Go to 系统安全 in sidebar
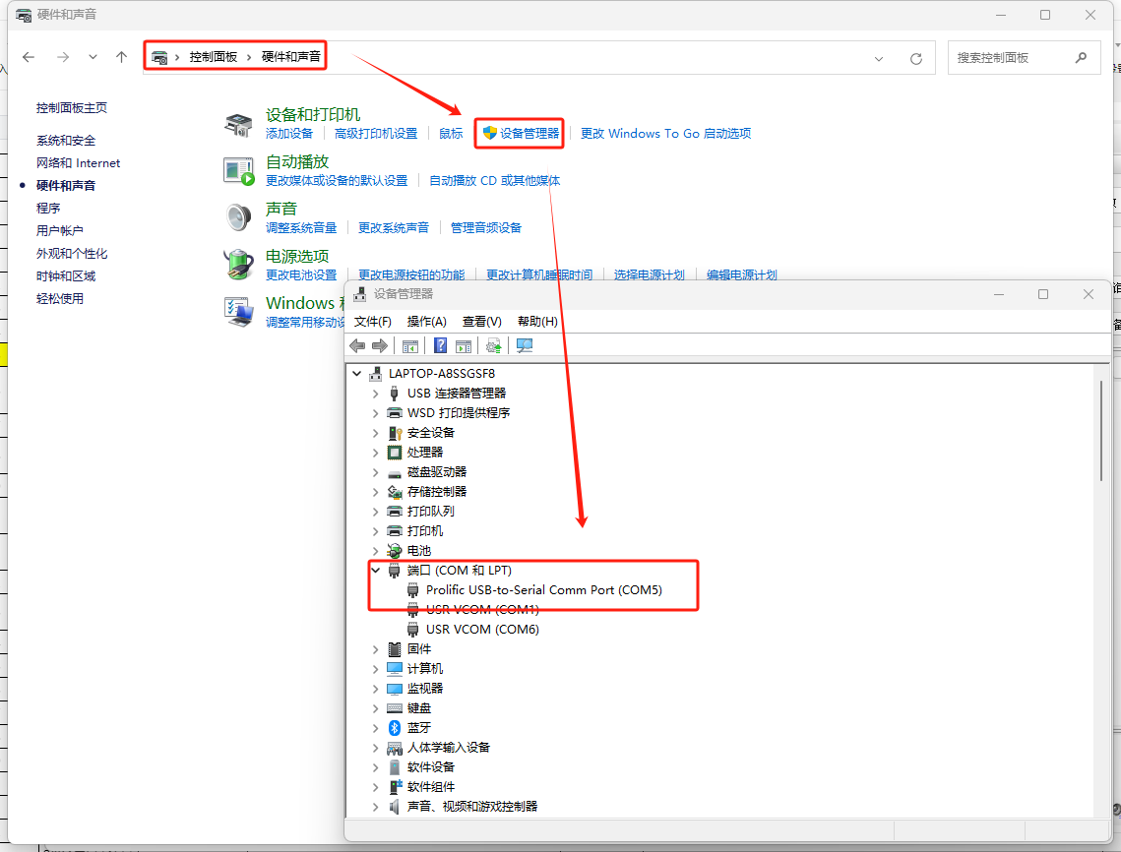The width and height of the screenshot is (1121, 852). [66, 141]
